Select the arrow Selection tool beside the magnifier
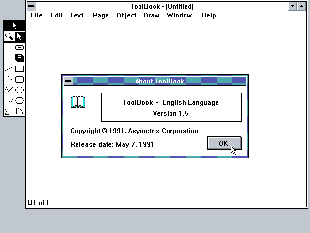310x233 pixels. point(19,36)
